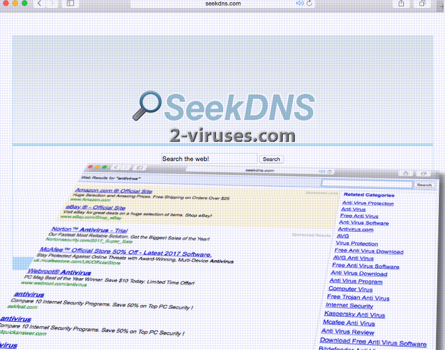Open the Share menu in the main browser toolbar
Screen dimensions: 445x350
point(401,4)
